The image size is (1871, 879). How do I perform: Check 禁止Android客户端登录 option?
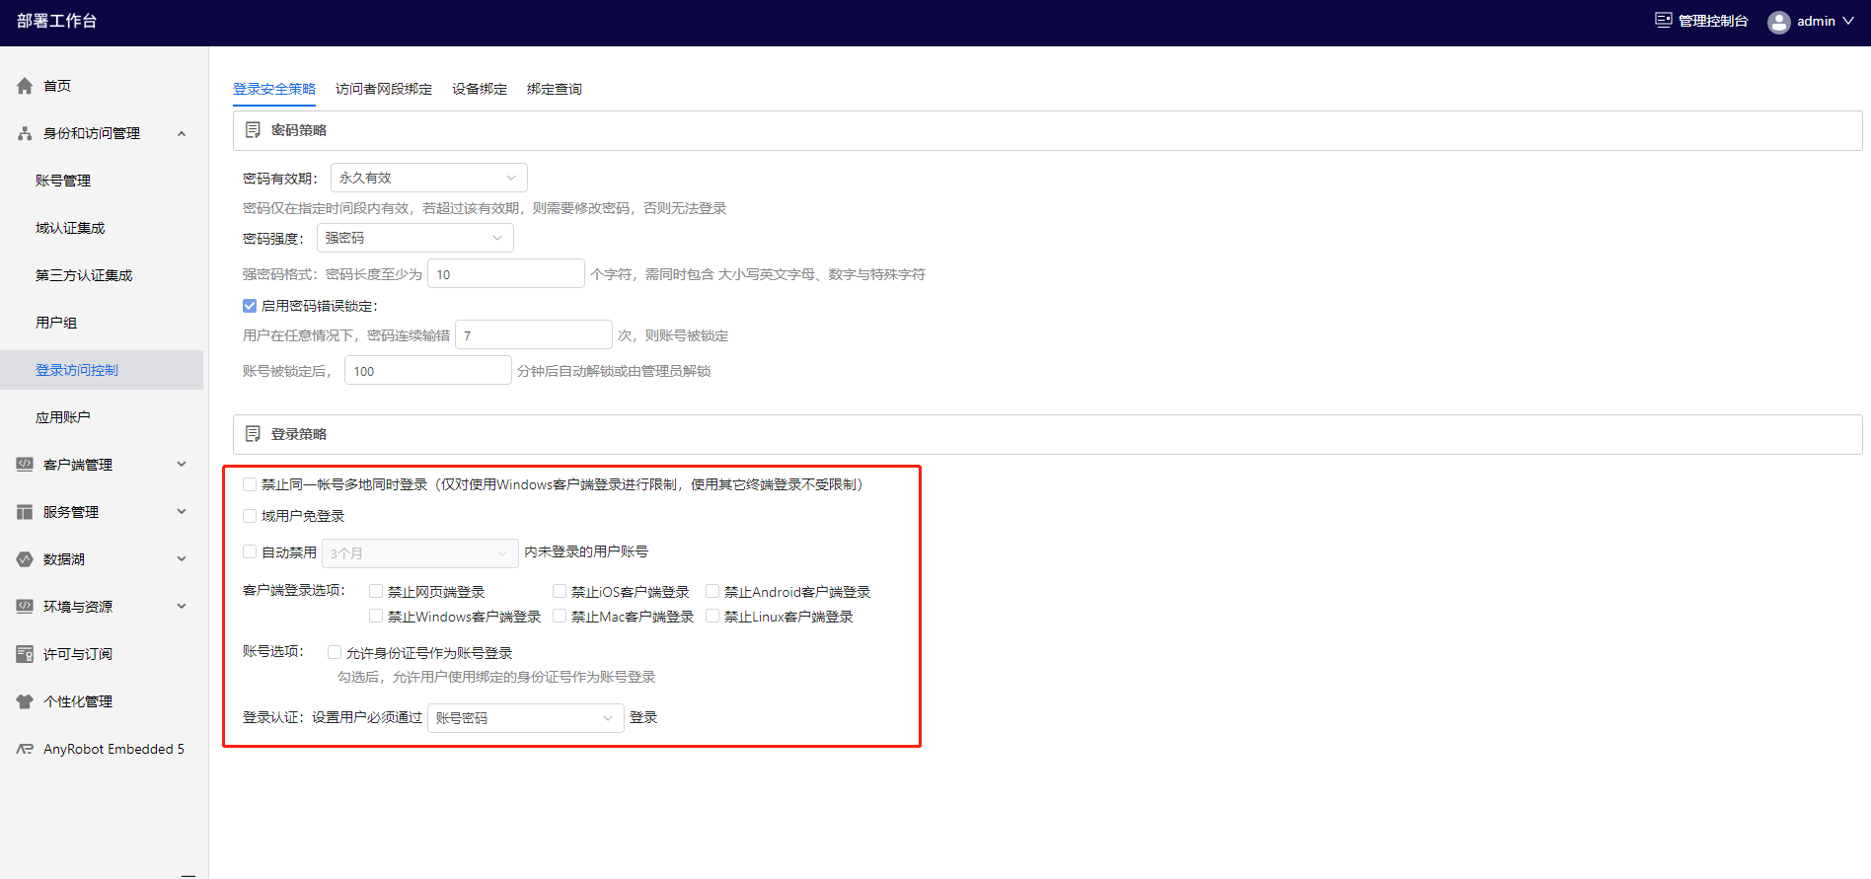(712, 591)
